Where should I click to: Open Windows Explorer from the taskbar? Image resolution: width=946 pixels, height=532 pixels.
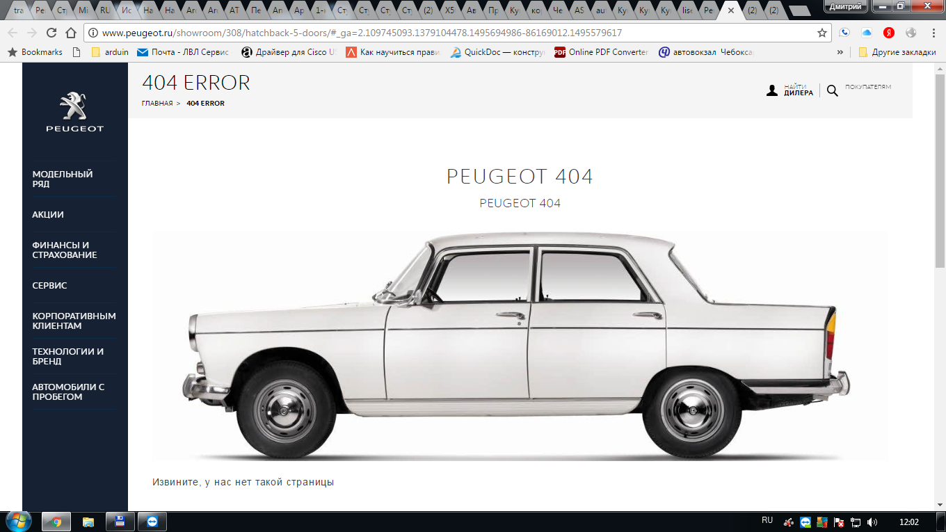coord(88,522)
